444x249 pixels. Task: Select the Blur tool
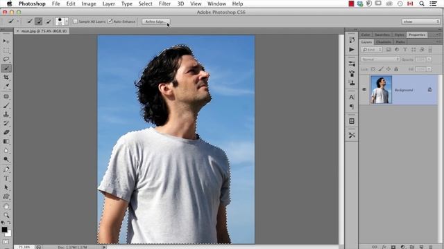(6, 151)
